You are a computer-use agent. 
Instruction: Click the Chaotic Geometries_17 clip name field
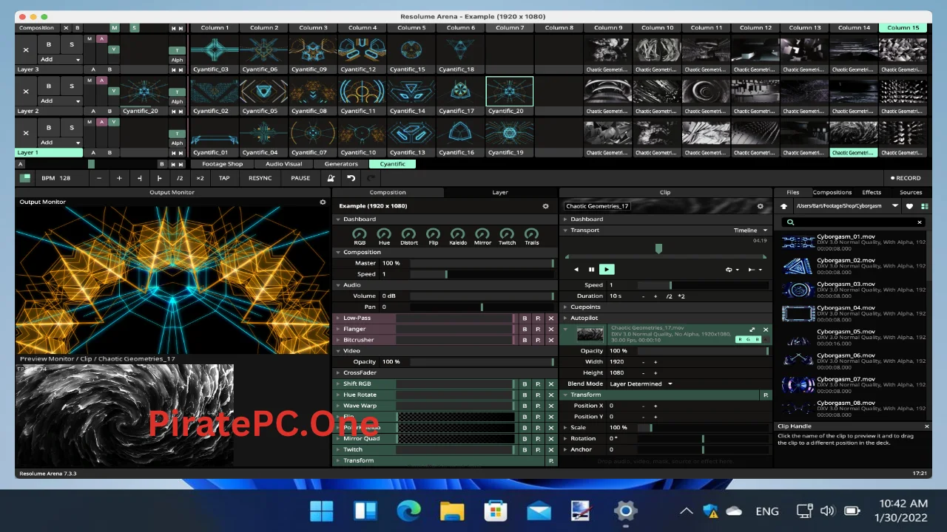[599, 206]
